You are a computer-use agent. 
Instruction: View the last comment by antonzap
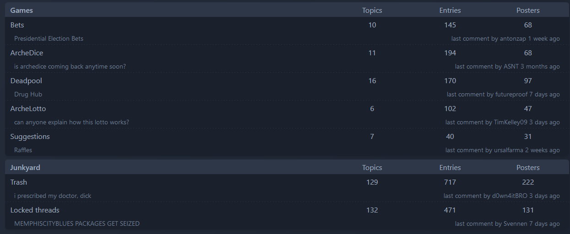coord(505,39)
